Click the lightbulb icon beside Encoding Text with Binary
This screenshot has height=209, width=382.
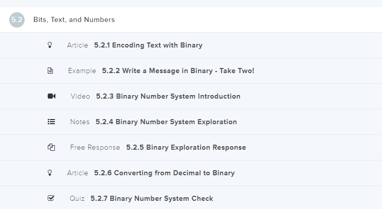pos(50,45)
